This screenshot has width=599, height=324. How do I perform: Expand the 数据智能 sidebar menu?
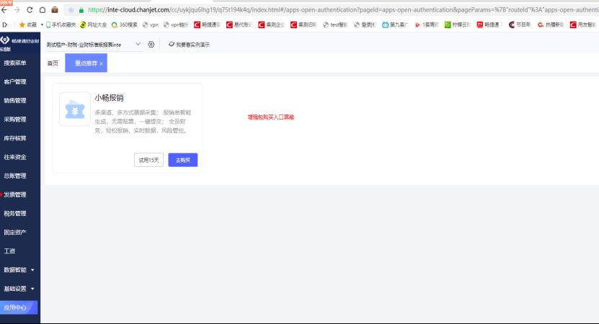tap(19, 270)
